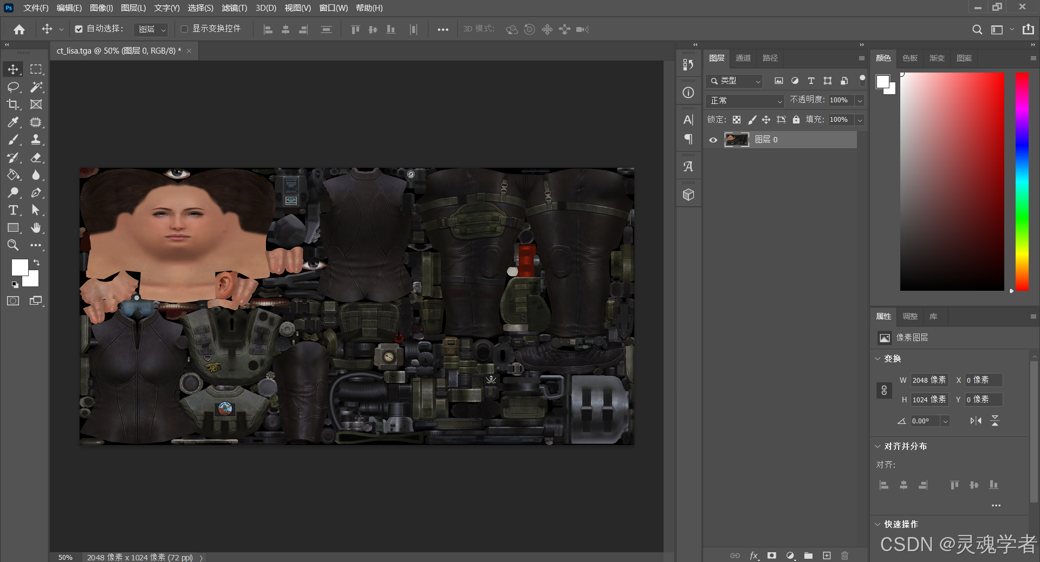
Task: Switch to the 调整 tab
Action: (x=909, y=316)
